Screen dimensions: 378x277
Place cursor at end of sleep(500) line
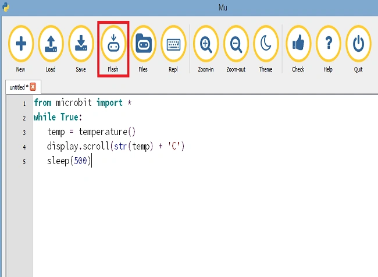coord(92,161)
